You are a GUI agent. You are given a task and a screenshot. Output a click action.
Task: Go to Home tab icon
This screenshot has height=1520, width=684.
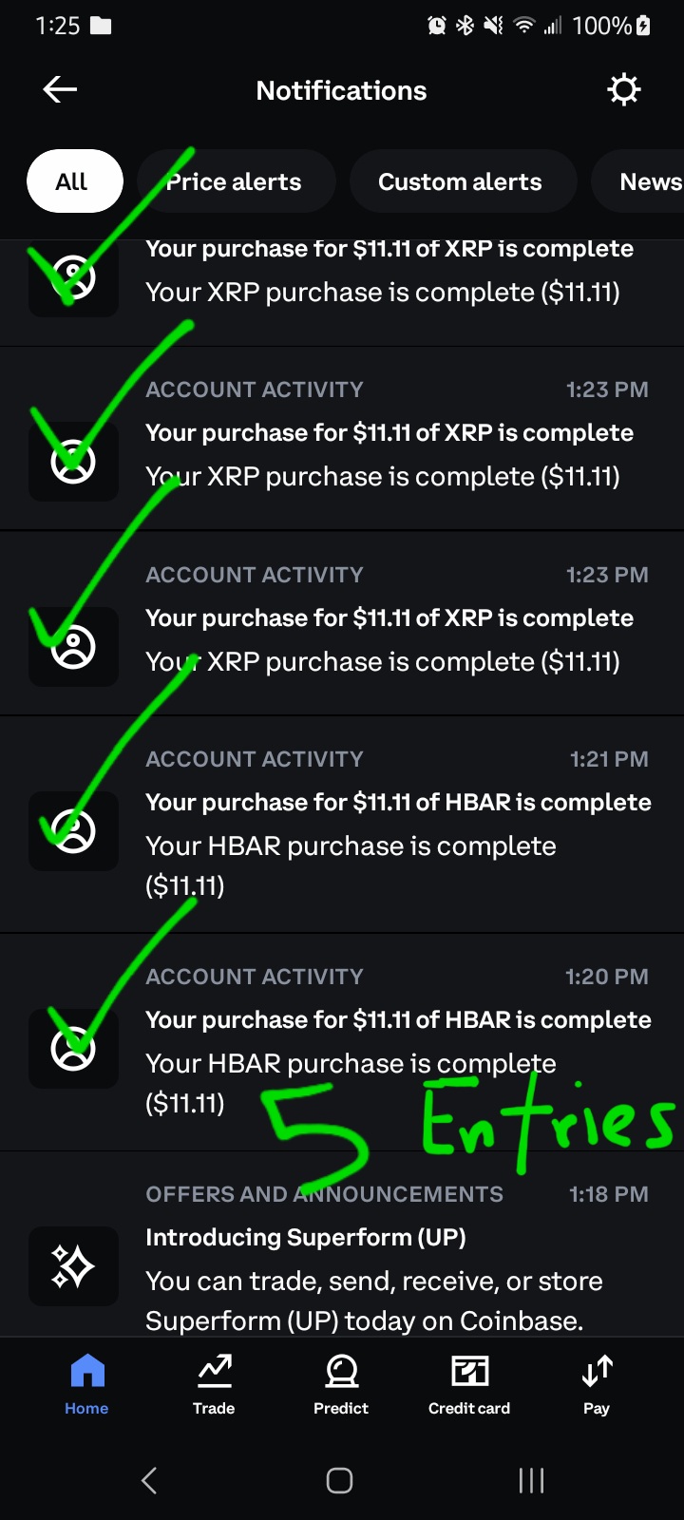pos(86,1372)
